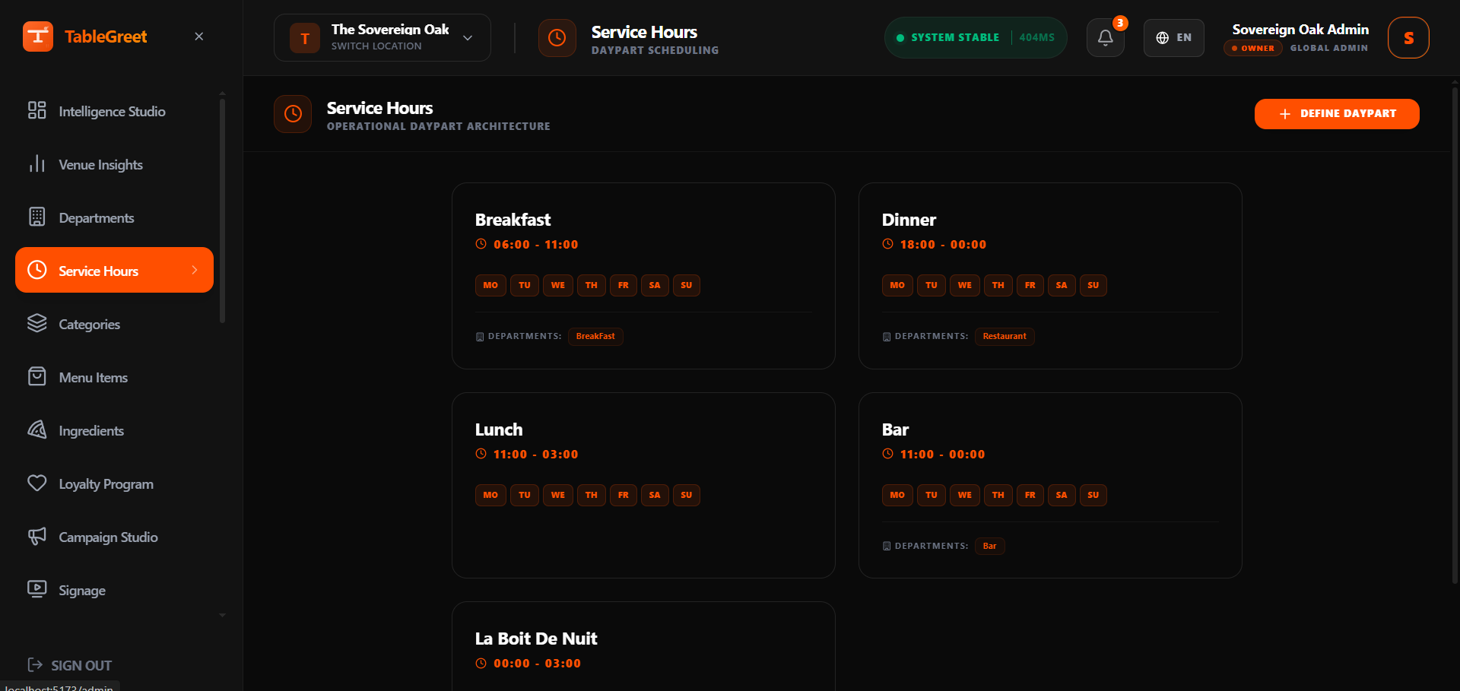
Task: Open the EN language selector
Action: [x=1173, y=37]
